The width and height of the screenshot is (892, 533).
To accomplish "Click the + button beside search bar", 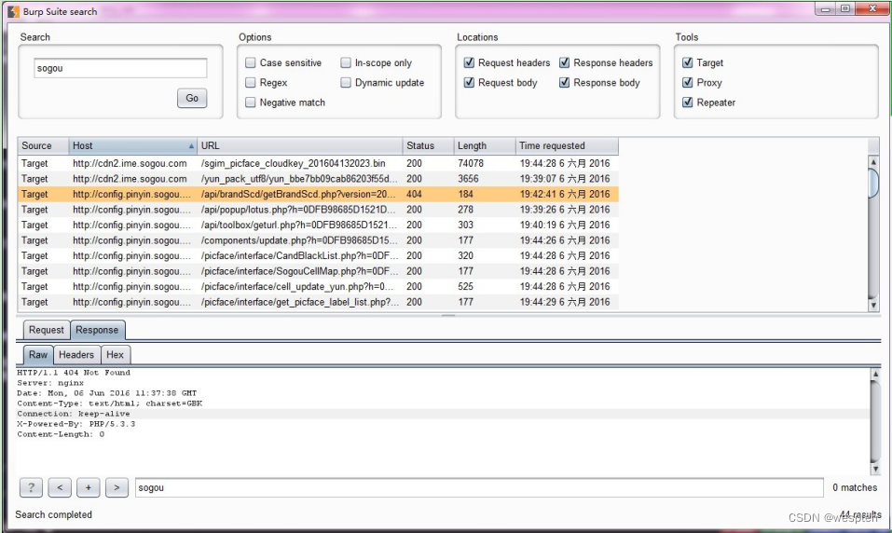I will [89, 487].
